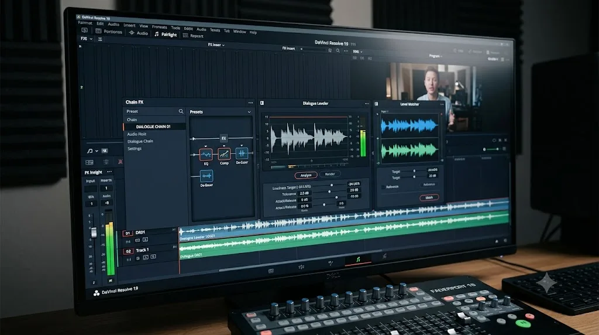Expand the triangle above the EQ node
The width and height of the screenshot is (599, 335).
point(205,146)
